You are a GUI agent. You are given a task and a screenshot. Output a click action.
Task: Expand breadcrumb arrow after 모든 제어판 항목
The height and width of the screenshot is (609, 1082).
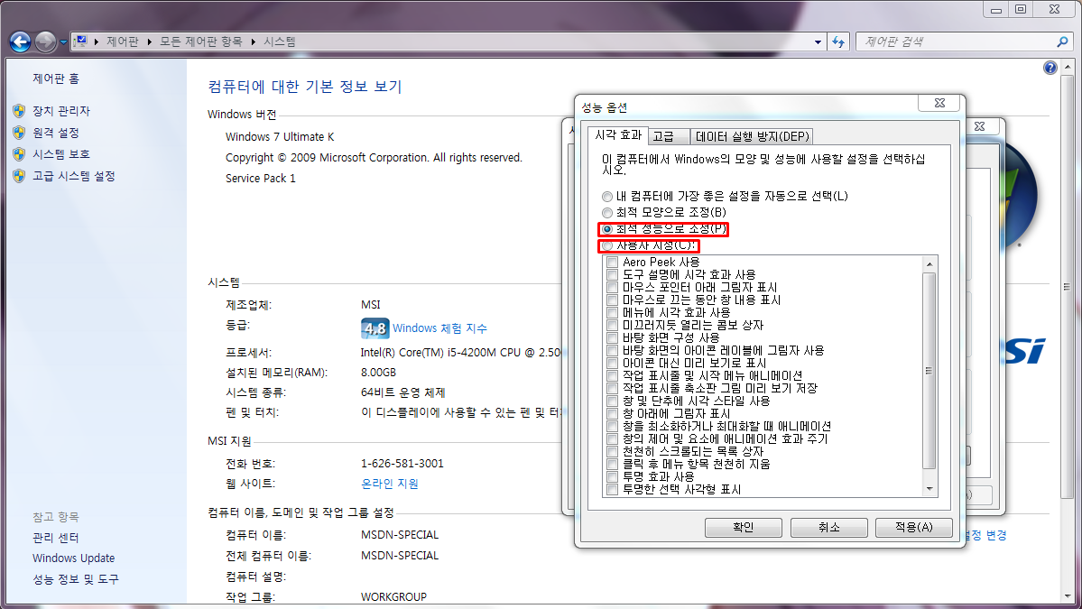(x=253, y=42)
